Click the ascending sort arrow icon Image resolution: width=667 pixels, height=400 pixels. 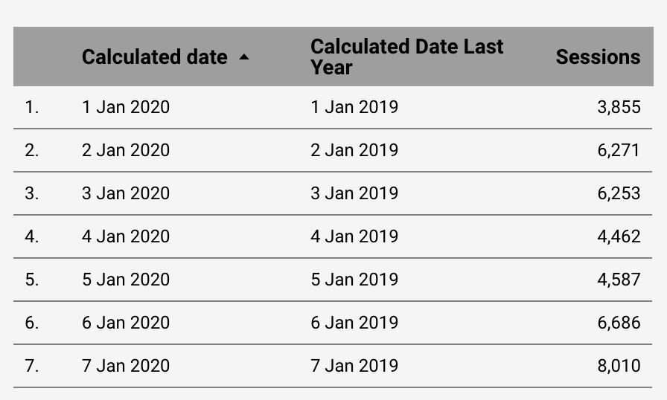pyautogui.click(x=244, y=57)
